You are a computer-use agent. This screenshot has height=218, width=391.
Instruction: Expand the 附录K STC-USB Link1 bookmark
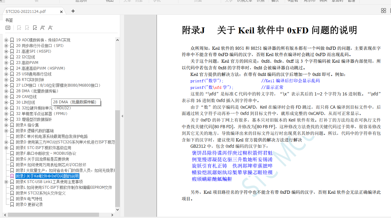coord(6,182)
